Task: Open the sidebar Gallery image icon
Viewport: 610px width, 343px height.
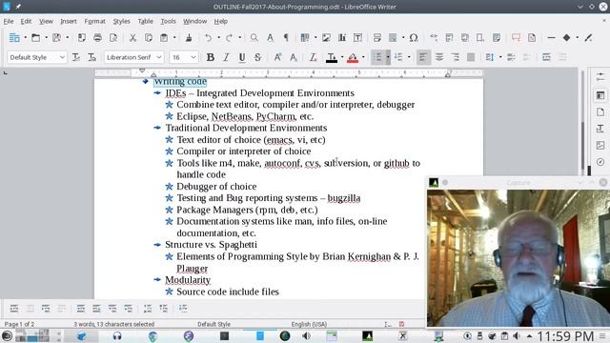Action: coord(600,146)
